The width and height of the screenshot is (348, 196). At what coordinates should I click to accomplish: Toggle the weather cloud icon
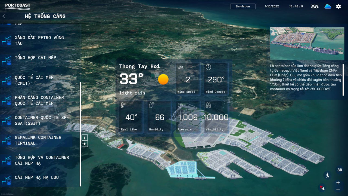(328, 6)
